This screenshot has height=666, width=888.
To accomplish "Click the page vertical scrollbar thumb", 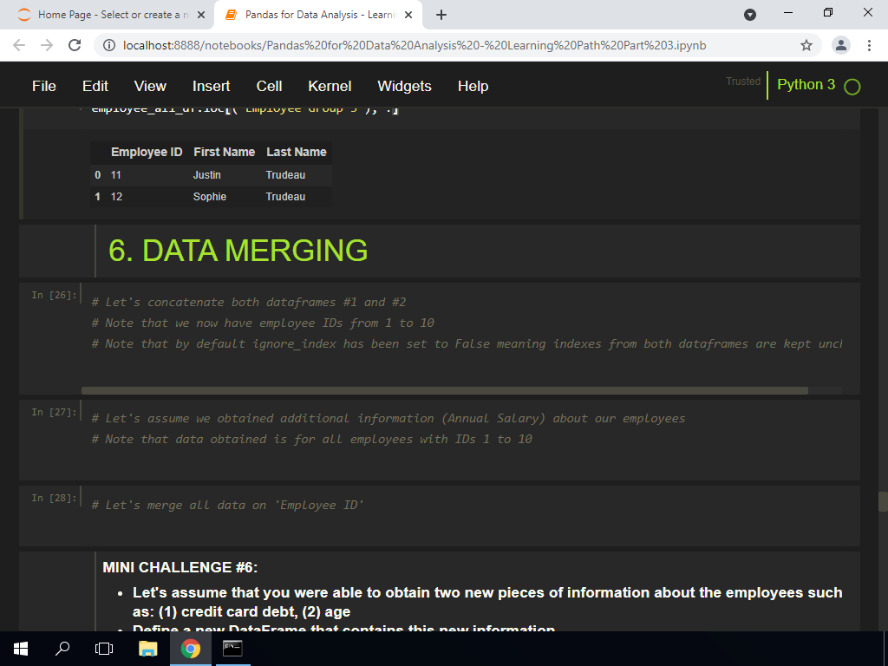I will (x=882, y=502).
